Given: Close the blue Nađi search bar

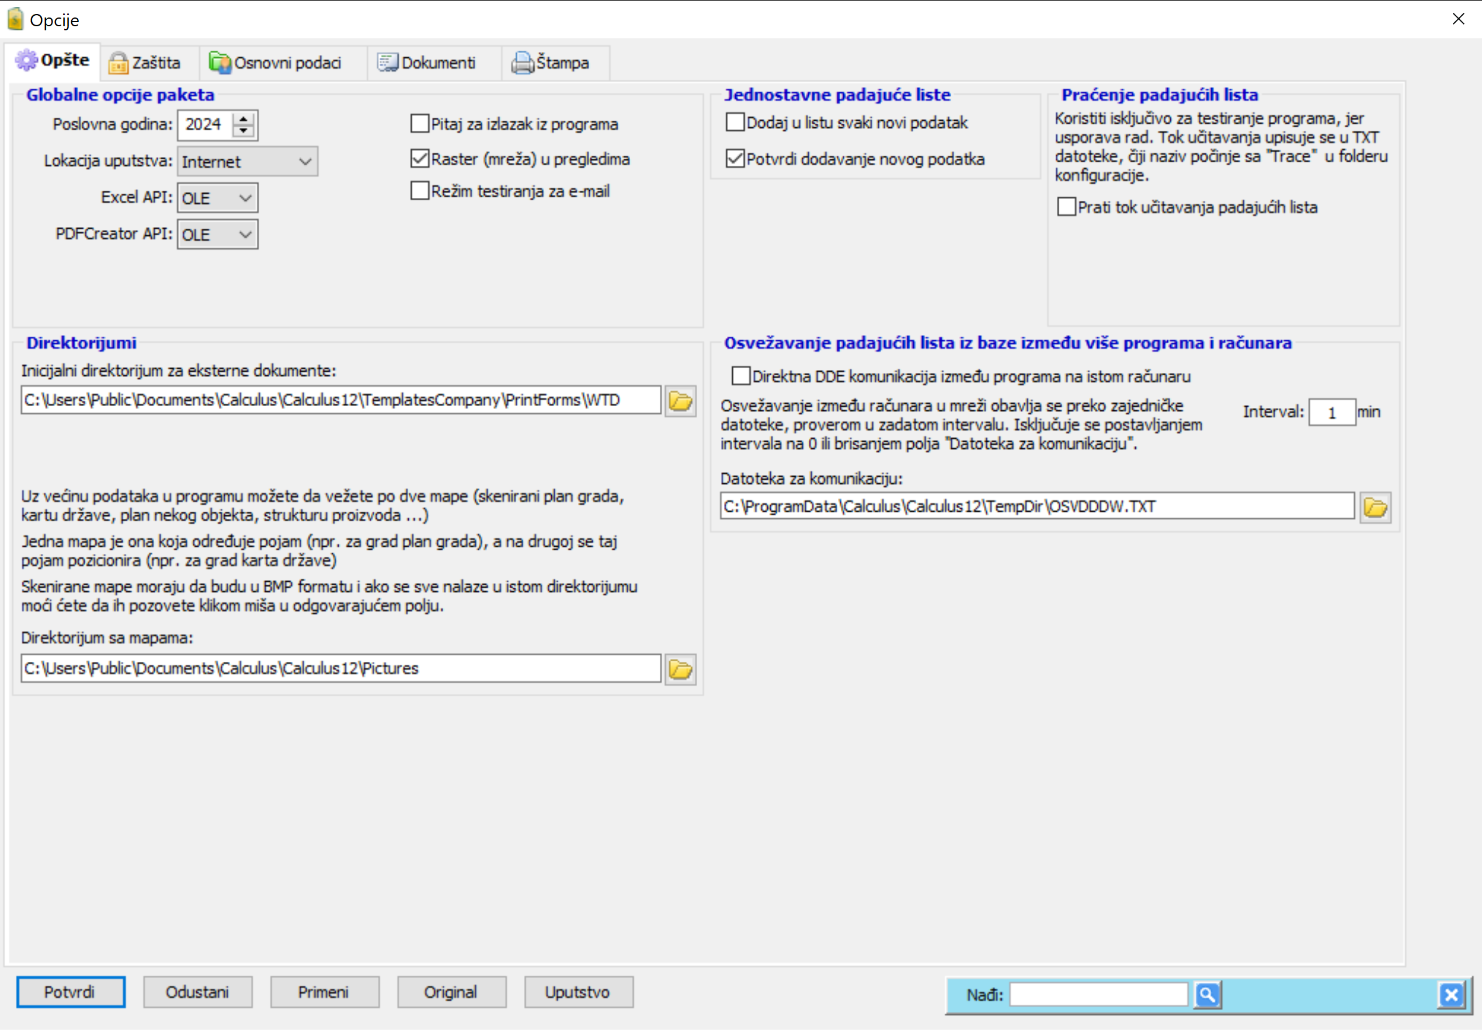Looking at the screenshot, I should click(x=1450, y=994).
